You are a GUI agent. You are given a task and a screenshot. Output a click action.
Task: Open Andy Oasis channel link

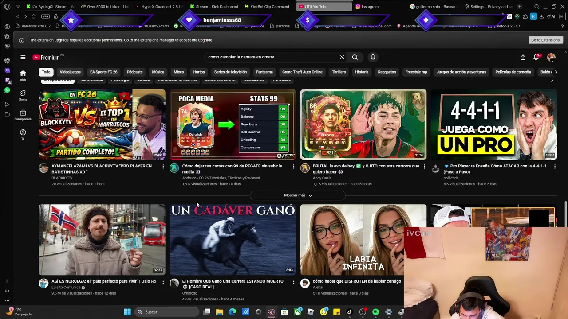pos(322,178)
